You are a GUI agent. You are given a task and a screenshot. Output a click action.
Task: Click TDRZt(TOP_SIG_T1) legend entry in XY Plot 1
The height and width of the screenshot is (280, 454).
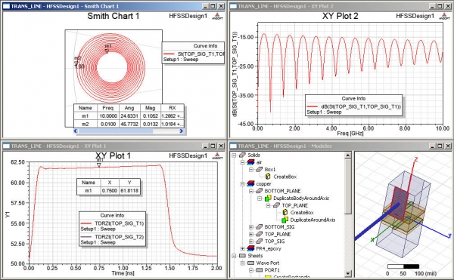point(112,223)
